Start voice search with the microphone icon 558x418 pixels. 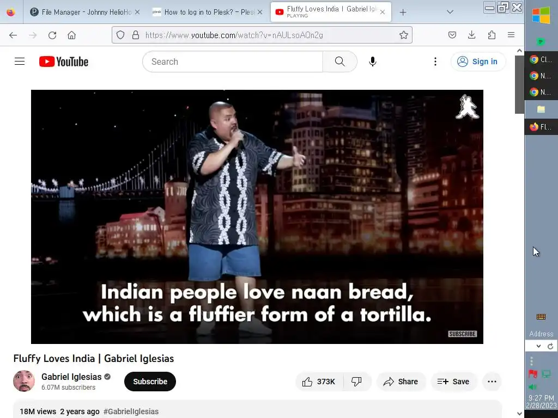373,62
